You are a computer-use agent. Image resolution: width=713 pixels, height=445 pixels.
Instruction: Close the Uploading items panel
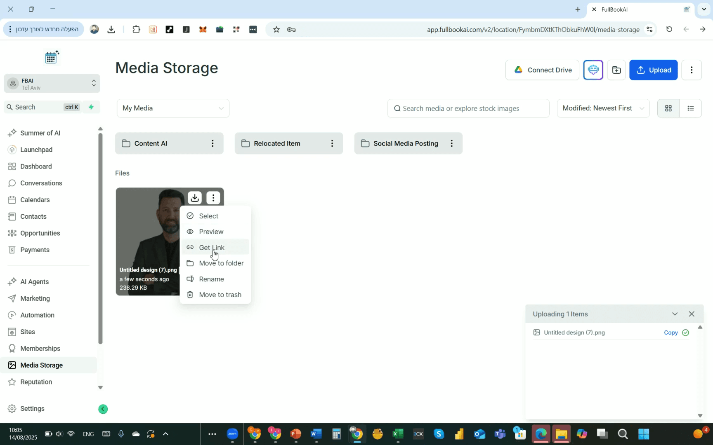point(692,314)
